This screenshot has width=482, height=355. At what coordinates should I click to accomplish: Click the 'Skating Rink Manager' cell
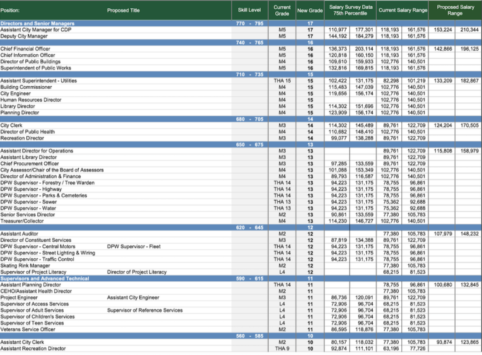tap(25, 266)
